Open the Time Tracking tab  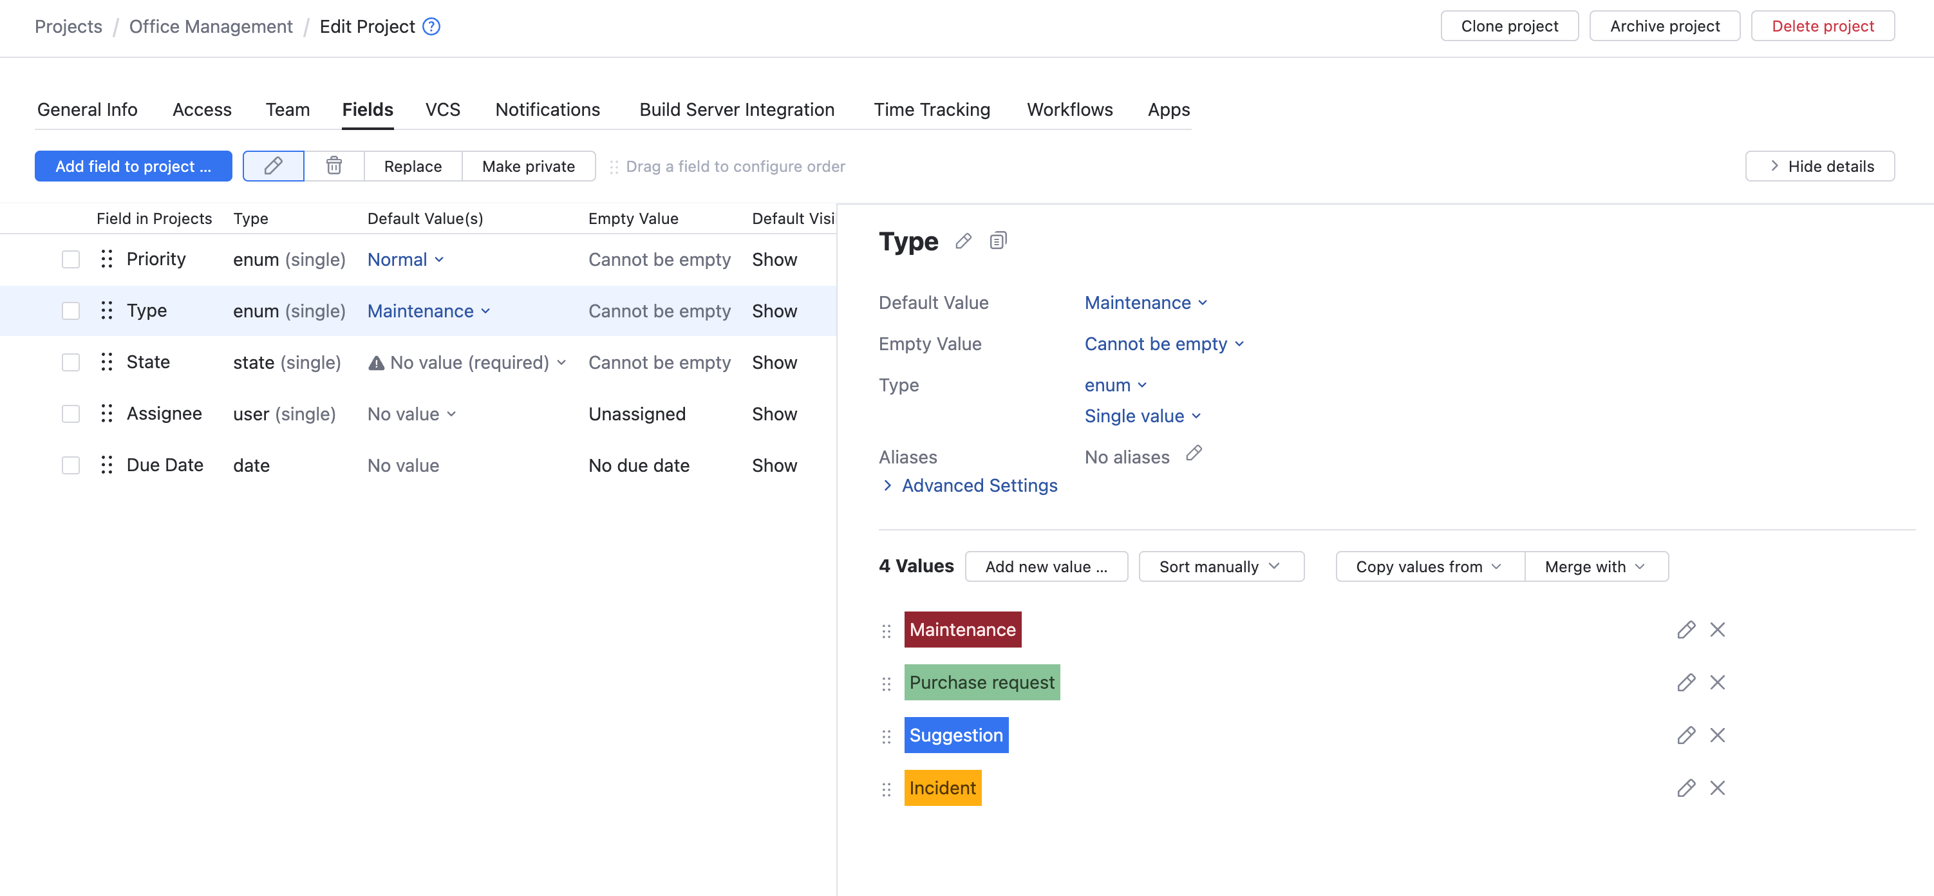coord(931,109)
